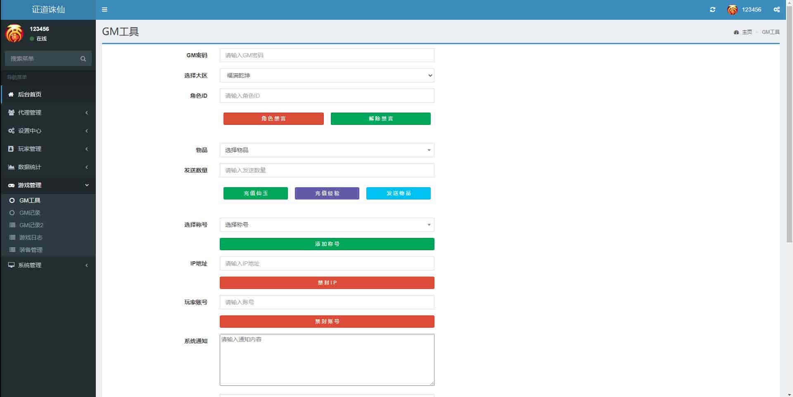
Task: Click the page vertical scrollbar
Action: pos(789,124)
